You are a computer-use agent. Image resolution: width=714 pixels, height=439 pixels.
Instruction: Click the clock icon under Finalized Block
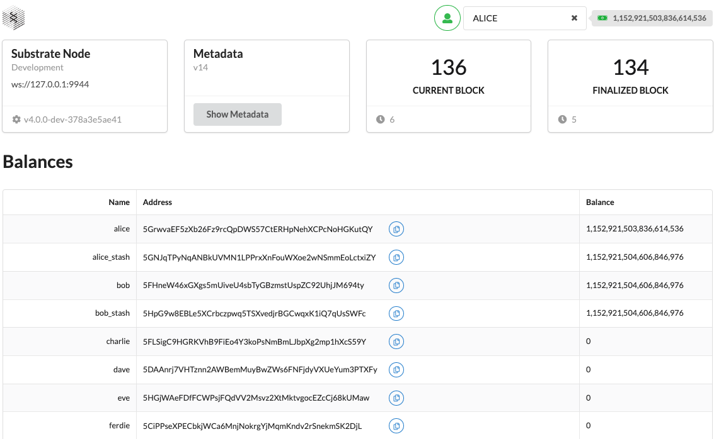(x=562, y=119)
